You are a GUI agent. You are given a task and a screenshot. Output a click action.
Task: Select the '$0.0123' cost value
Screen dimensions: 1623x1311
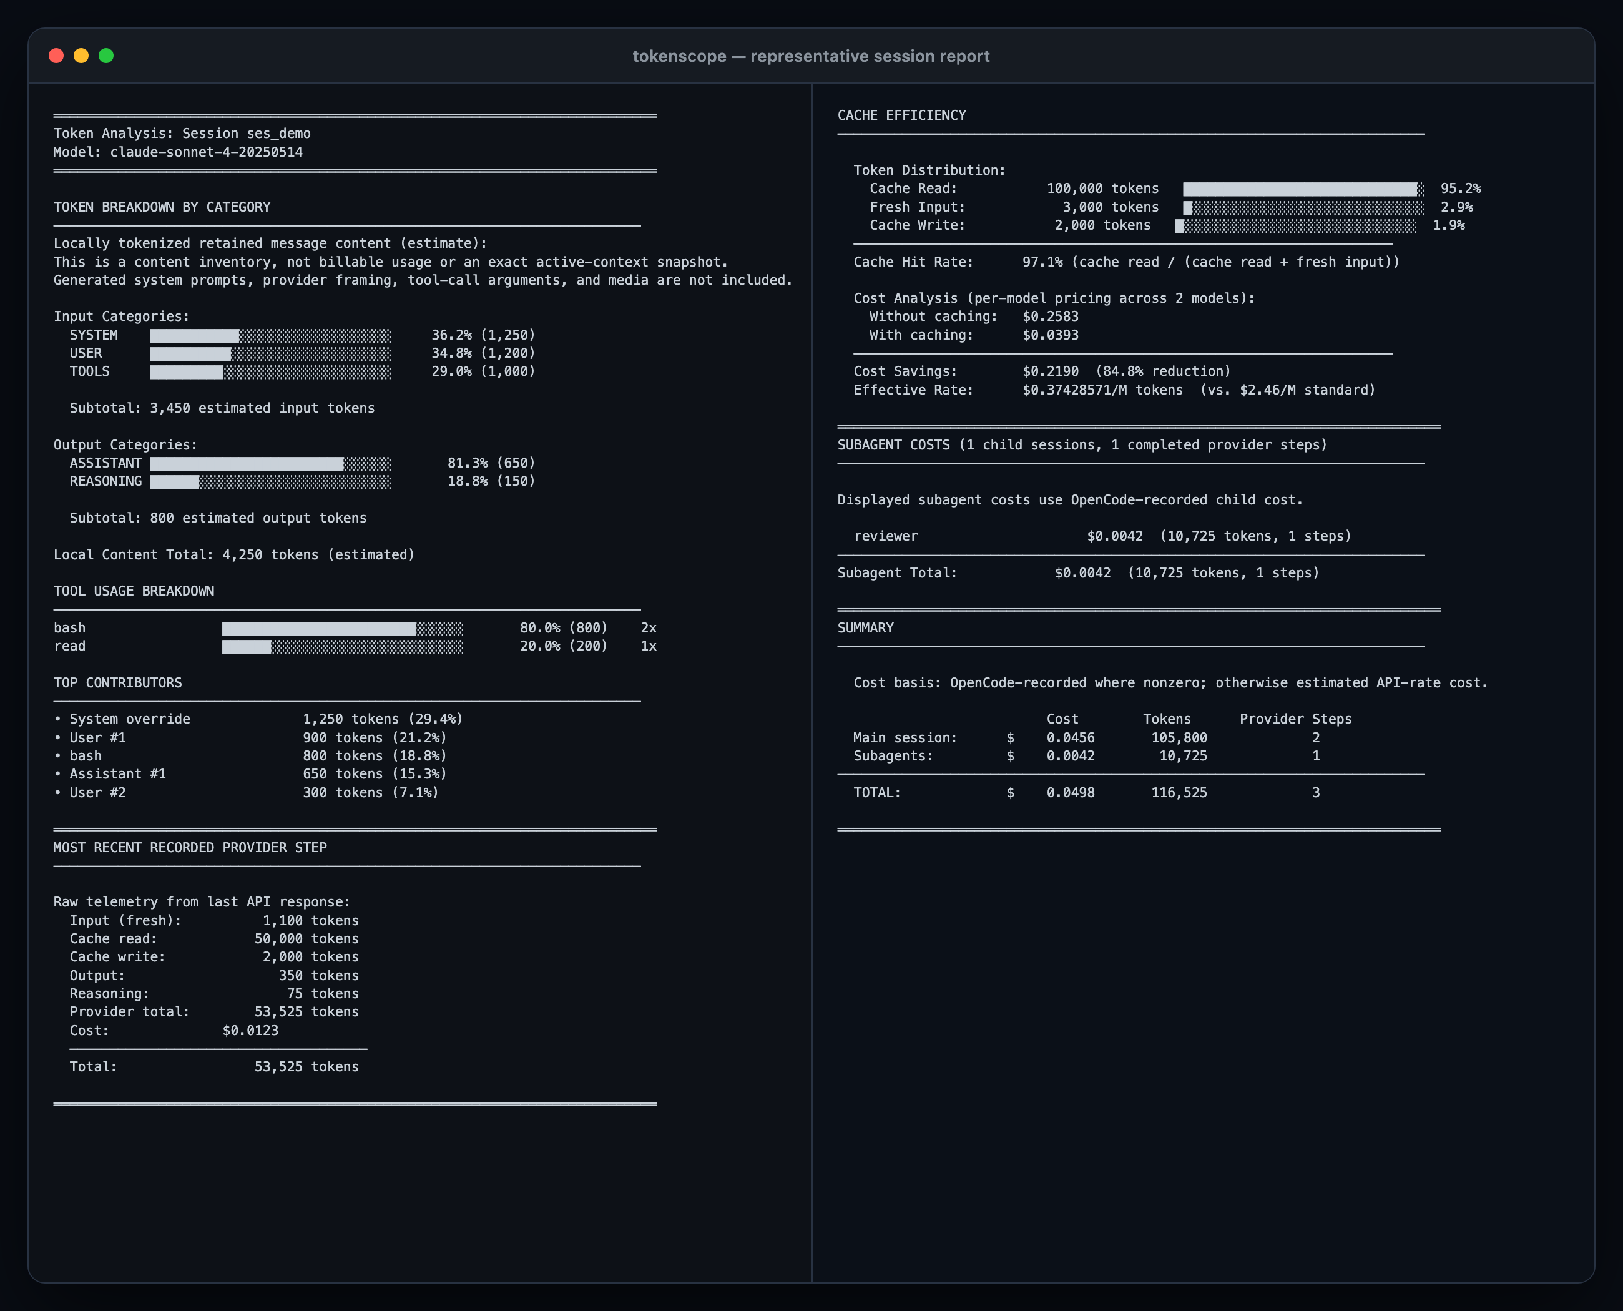coord(251,1030)
